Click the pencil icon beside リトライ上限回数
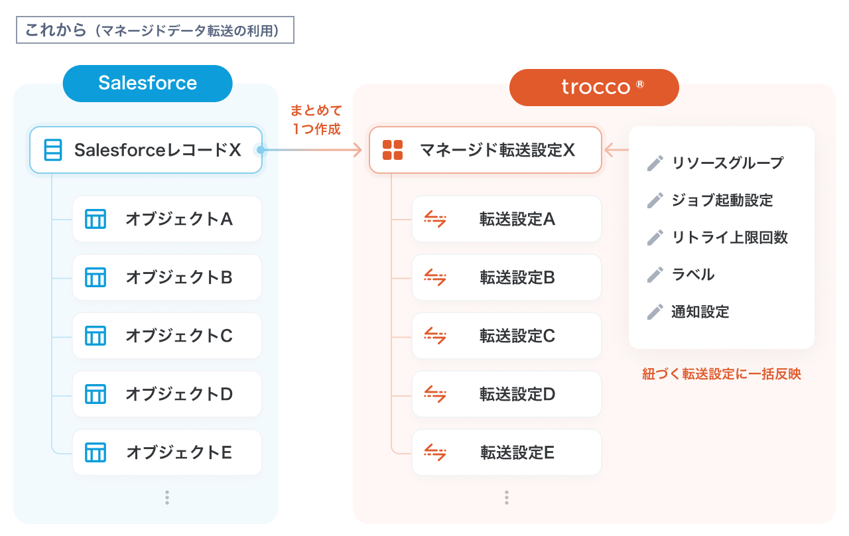The width and height of the screenshot is (849, 536). click(x=655, y=237)
